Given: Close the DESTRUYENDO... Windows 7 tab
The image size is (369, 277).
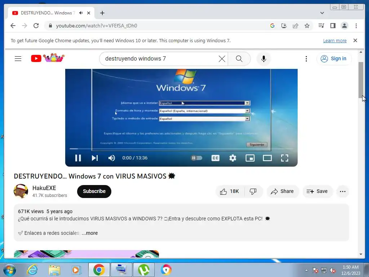Looking at the screenshot, I should tap(89, 13).
